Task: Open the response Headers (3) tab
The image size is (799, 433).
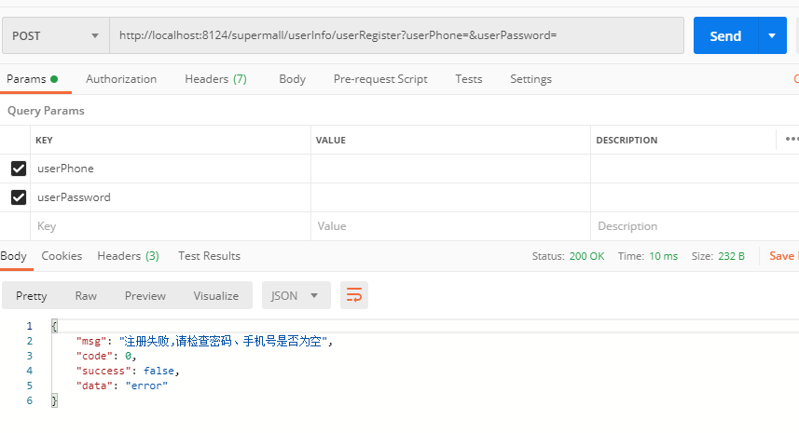Action: (x=128, y=256)
